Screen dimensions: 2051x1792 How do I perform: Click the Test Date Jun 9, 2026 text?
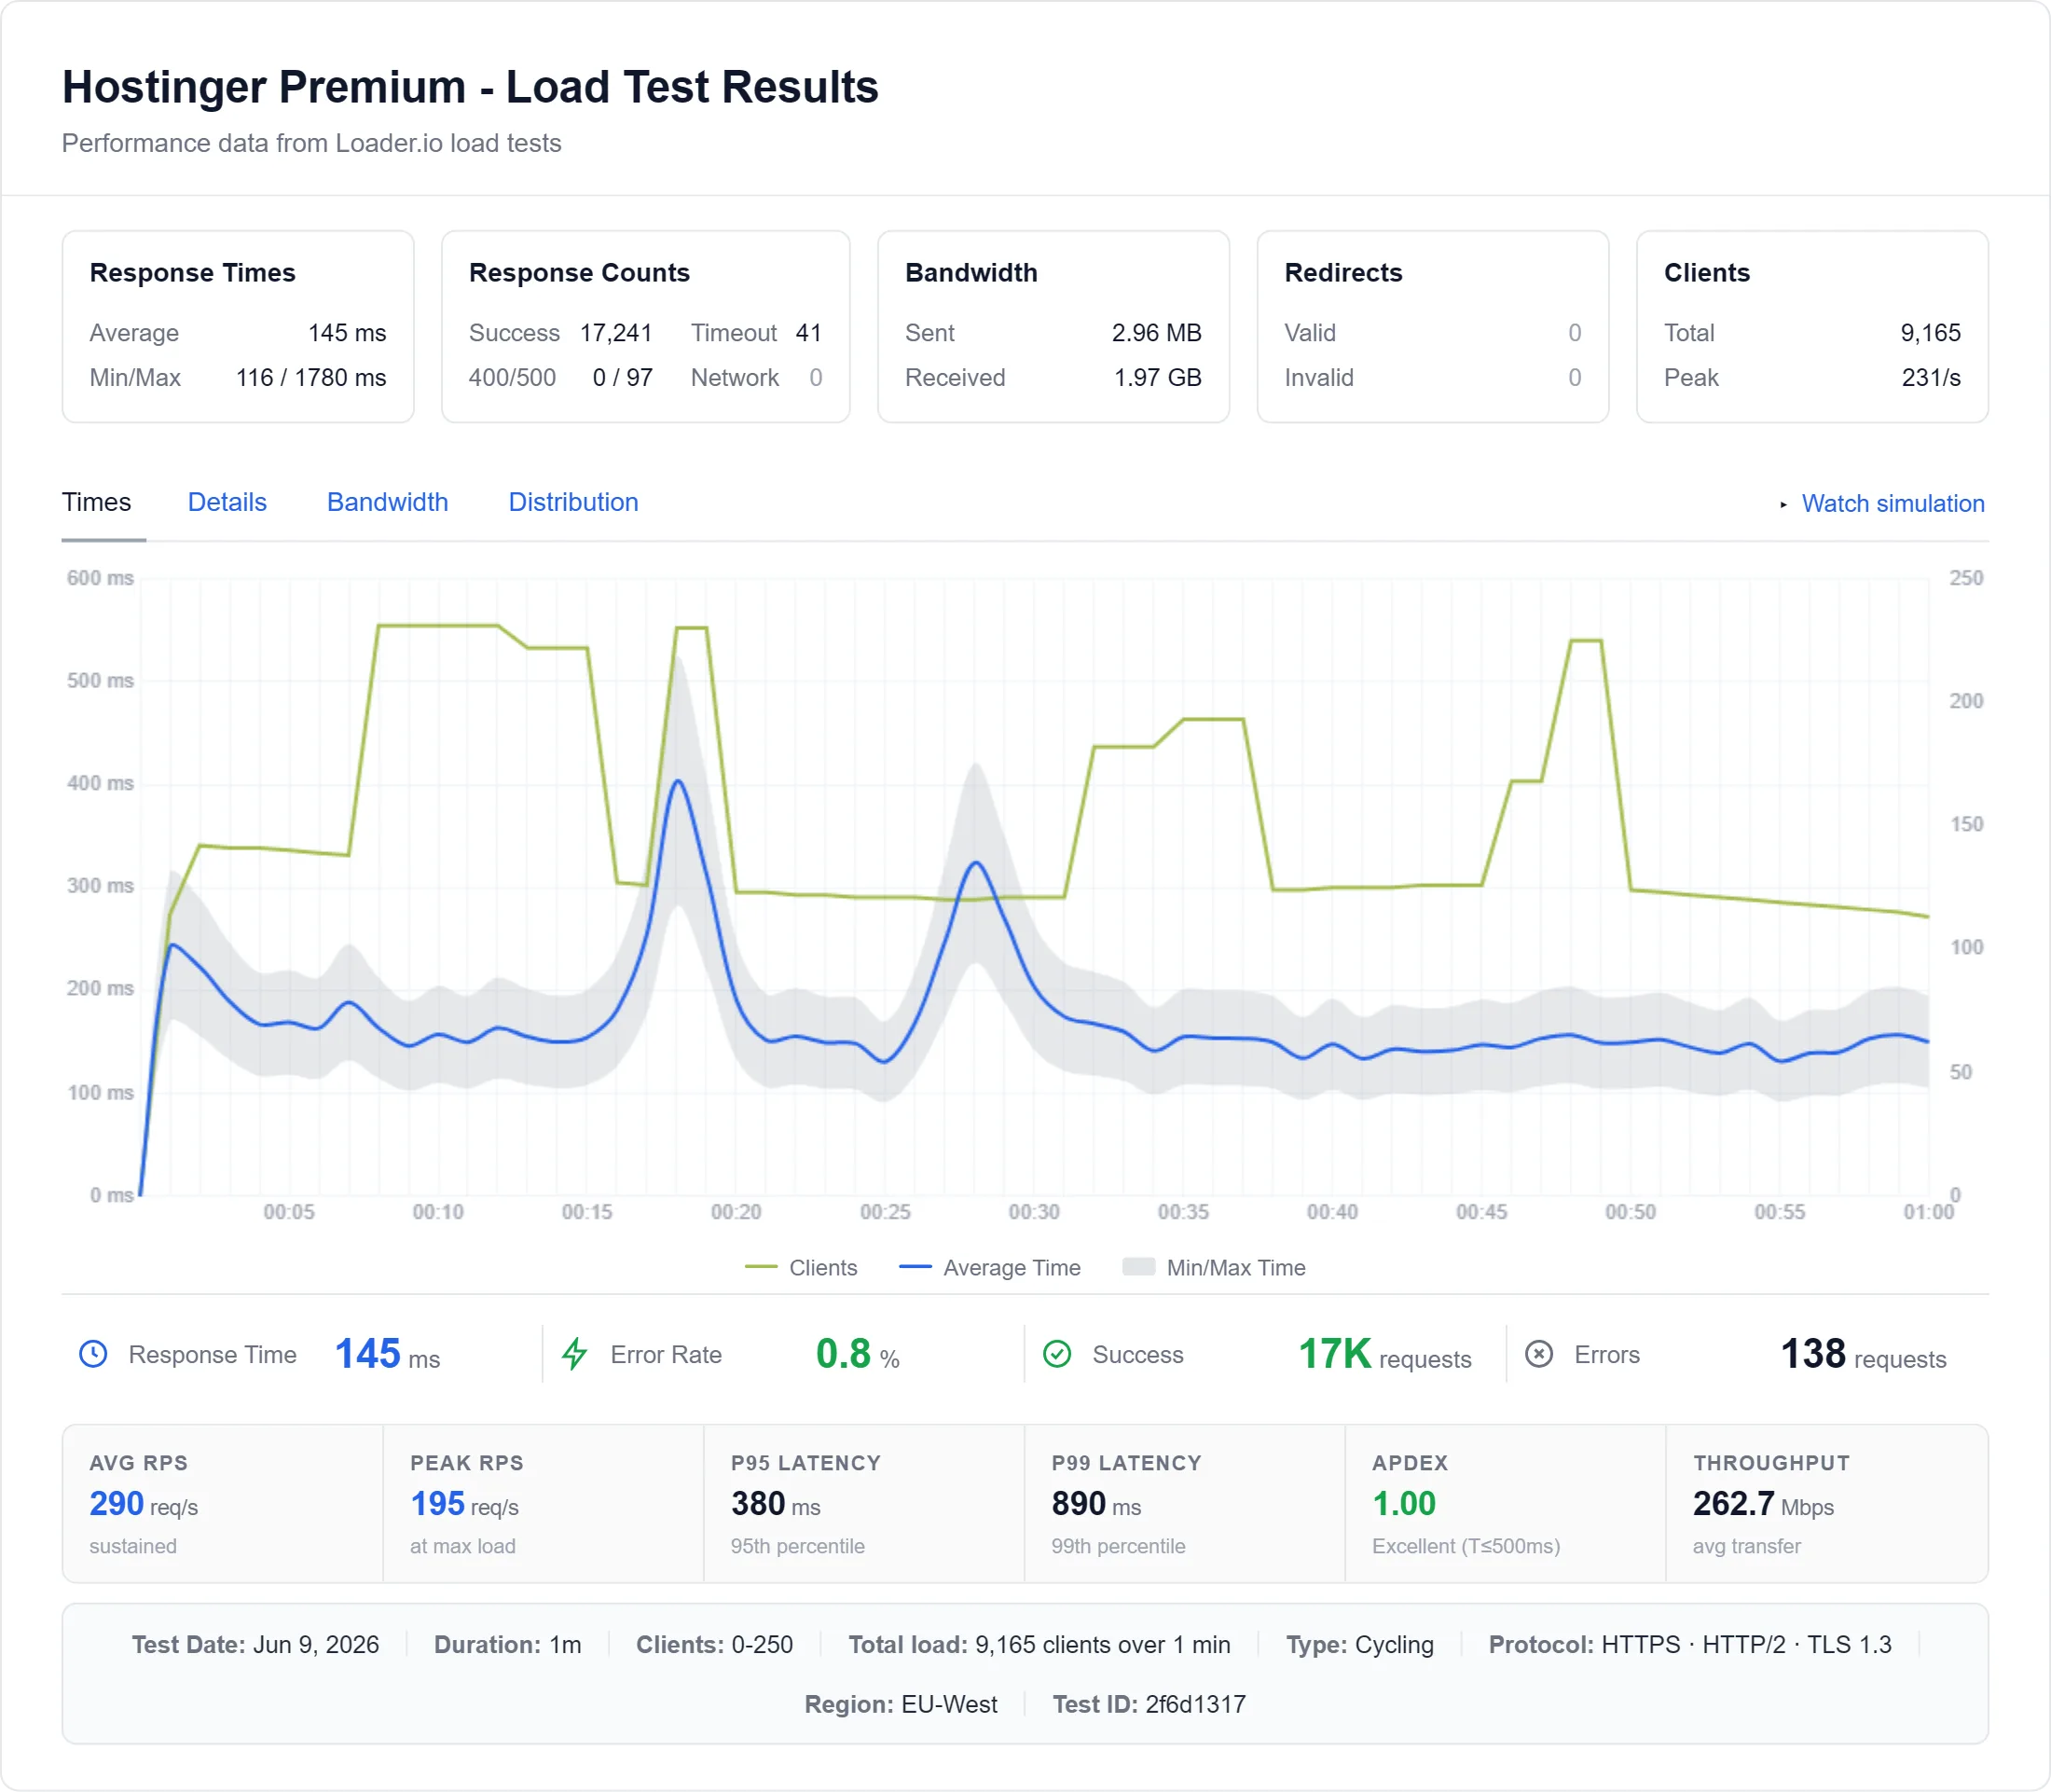pyautogui.click(x=255, y=1645)
